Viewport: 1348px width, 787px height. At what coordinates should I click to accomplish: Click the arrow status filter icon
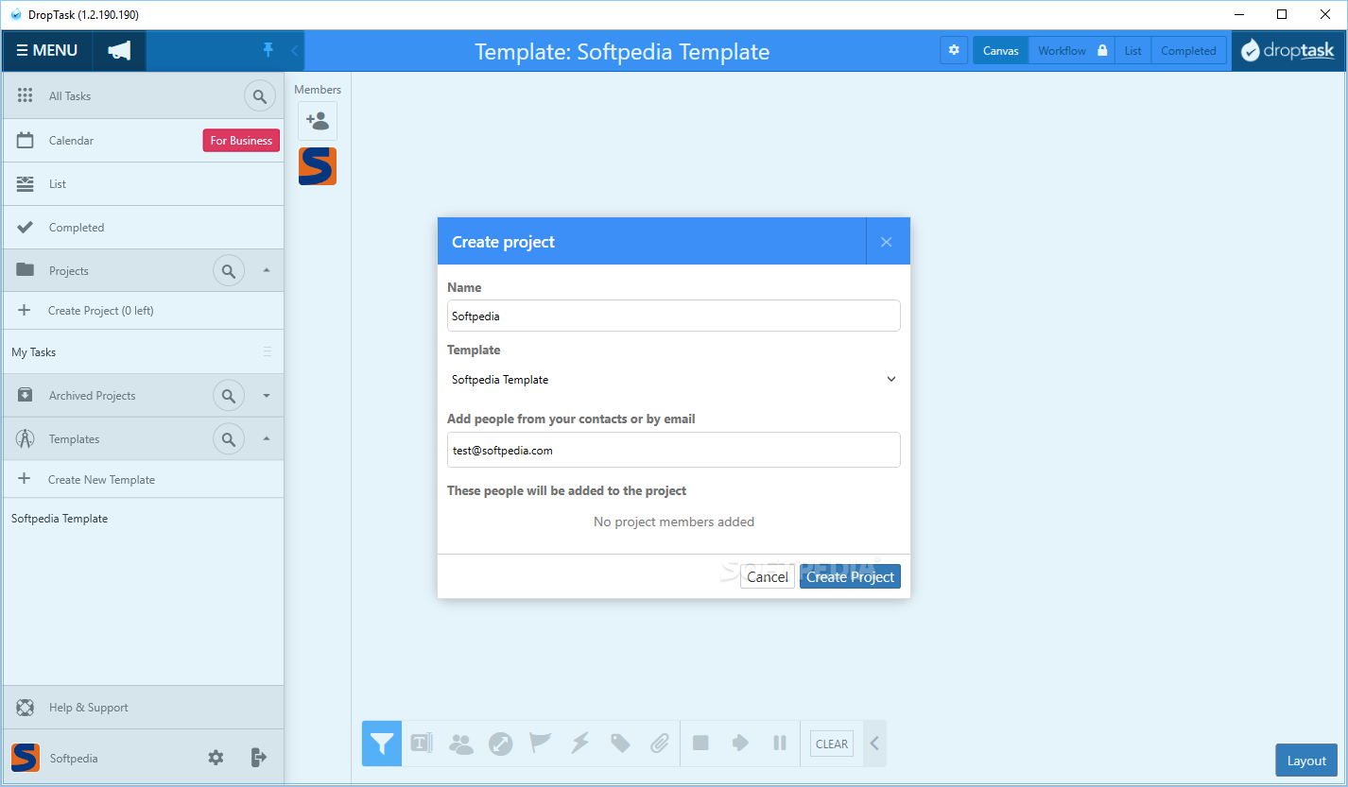coord(740,744)
